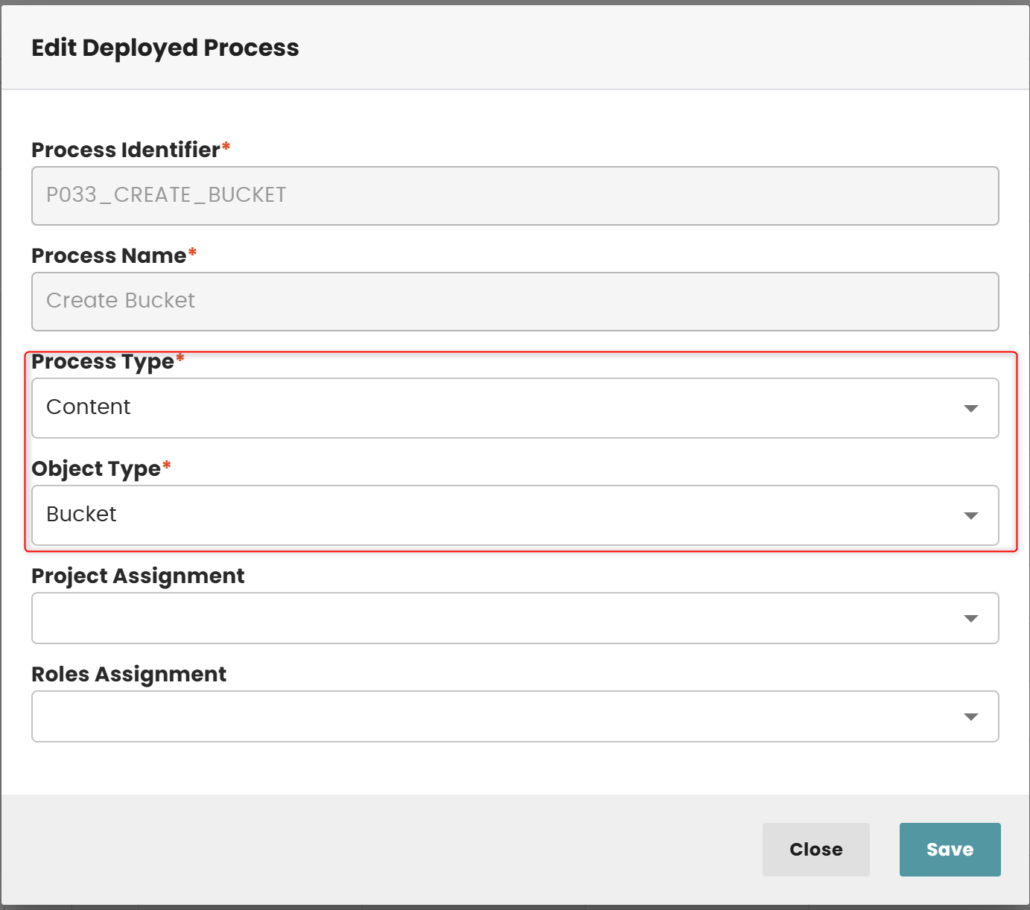Expand the Project Assignment combo box
This screenshot has height=910, width=1030.
[514, 617]
